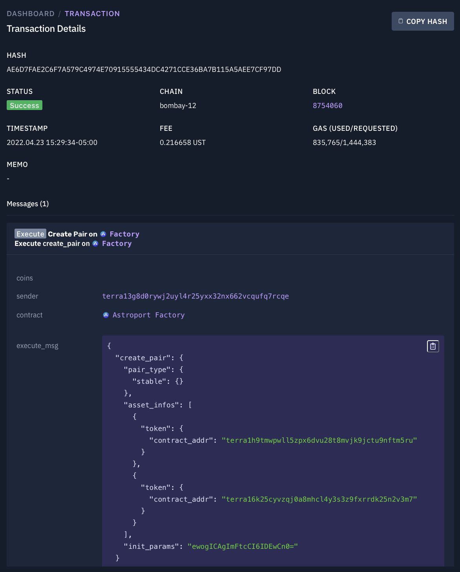Screen dimensions: 460x572
Task: Select the transaction hash value
Action: [144, 70]
